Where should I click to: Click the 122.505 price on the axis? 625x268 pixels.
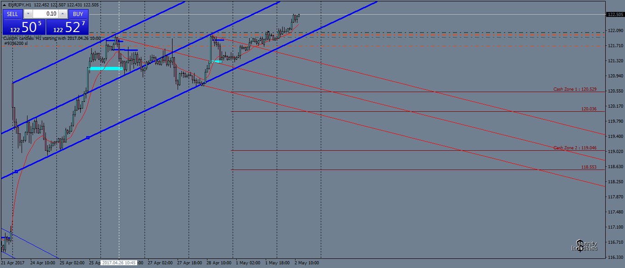(615, 14)
